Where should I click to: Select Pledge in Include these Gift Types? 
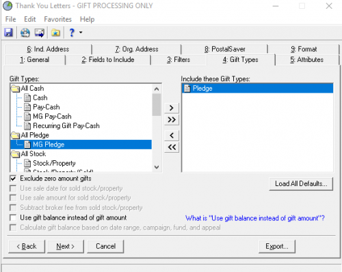tap(258, 88)
